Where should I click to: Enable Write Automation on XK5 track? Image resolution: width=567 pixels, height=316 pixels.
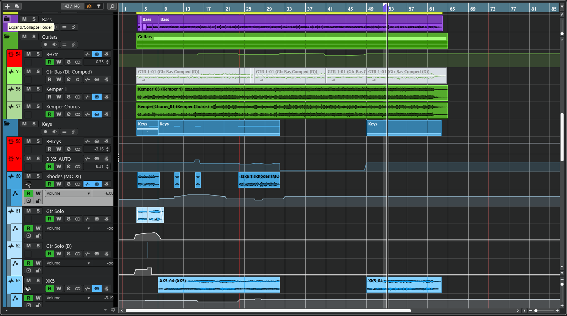click(x=59, y=289)
